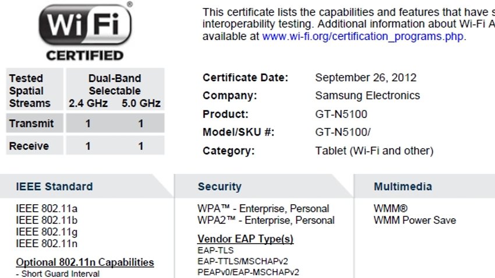495x278 pixels.
Task: Click the Vendor EAP Type(s) heading
Action: click(245, 239)
